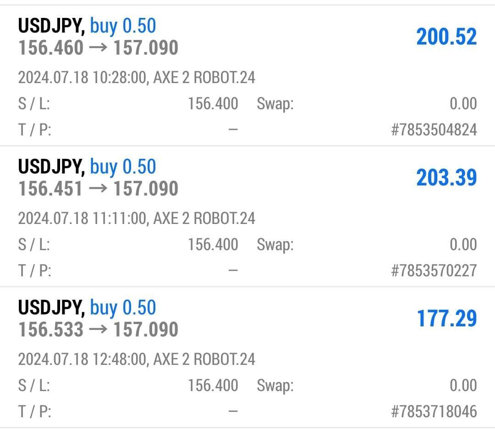Tap the swap value 0.00 in the first trade
This screenshot has height=431, width=495.
tap(463, 104)
